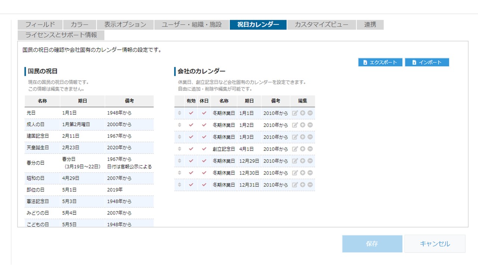
Task: Toggle 有効 check for the 12月31日 row
Action: tap(191, 185)
